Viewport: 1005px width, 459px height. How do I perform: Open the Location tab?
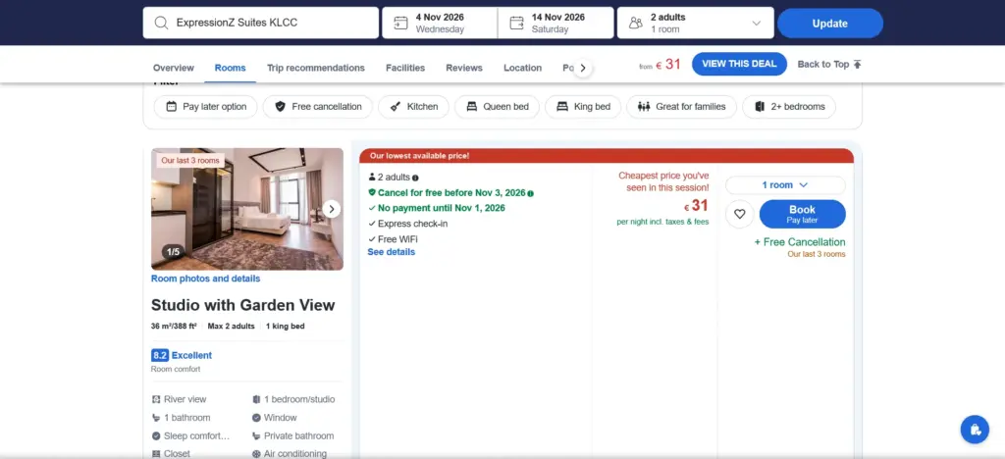click(522, 68)
